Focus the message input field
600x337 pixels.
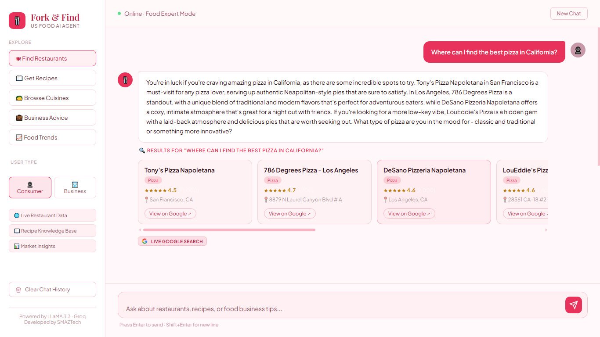click(340, 309)
